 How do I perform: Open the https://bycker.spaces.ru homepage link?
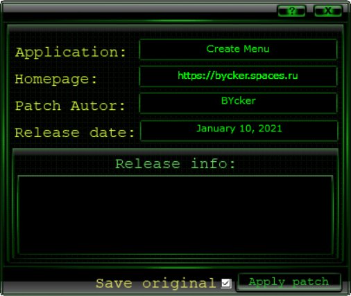click(x=238, y=75)
